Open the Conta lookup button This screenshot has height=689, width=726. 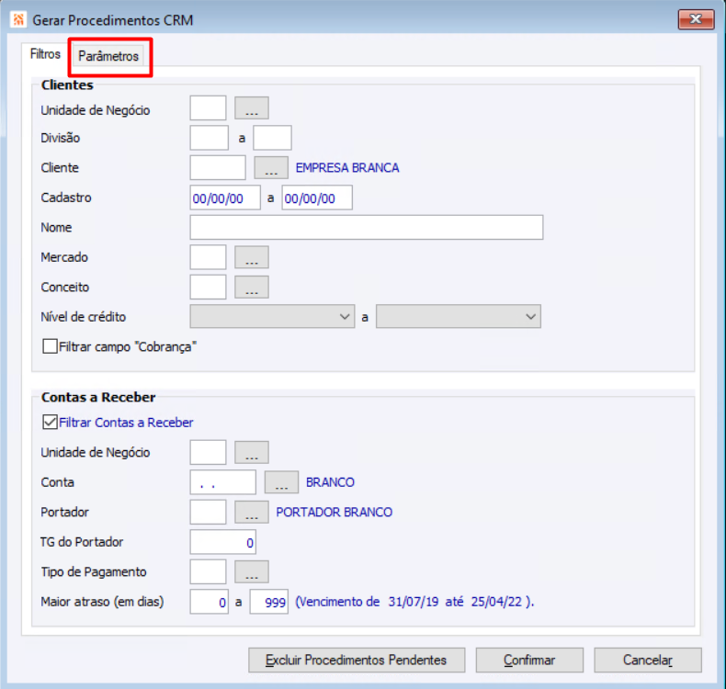tap(281, 482)
